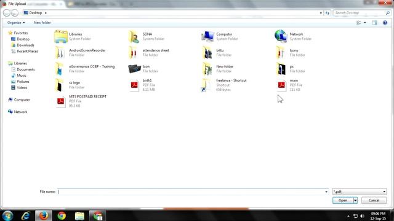Select the eGovernance CCBP - Training folder icon
394x221 pixels.
[60, 69]
